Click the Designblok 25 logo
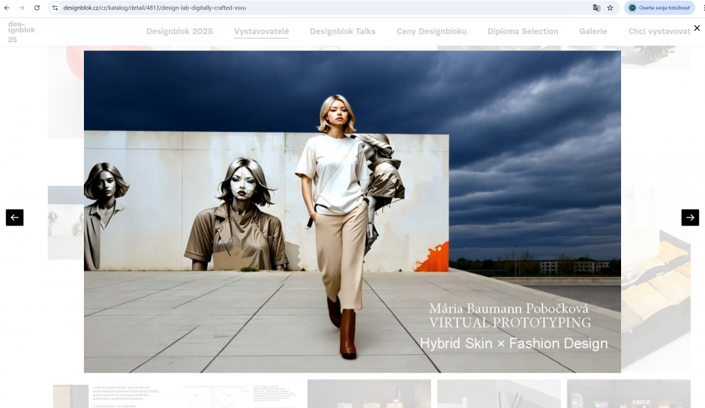The width and height of the screenshot is (705, 408). tap(21, 32)
